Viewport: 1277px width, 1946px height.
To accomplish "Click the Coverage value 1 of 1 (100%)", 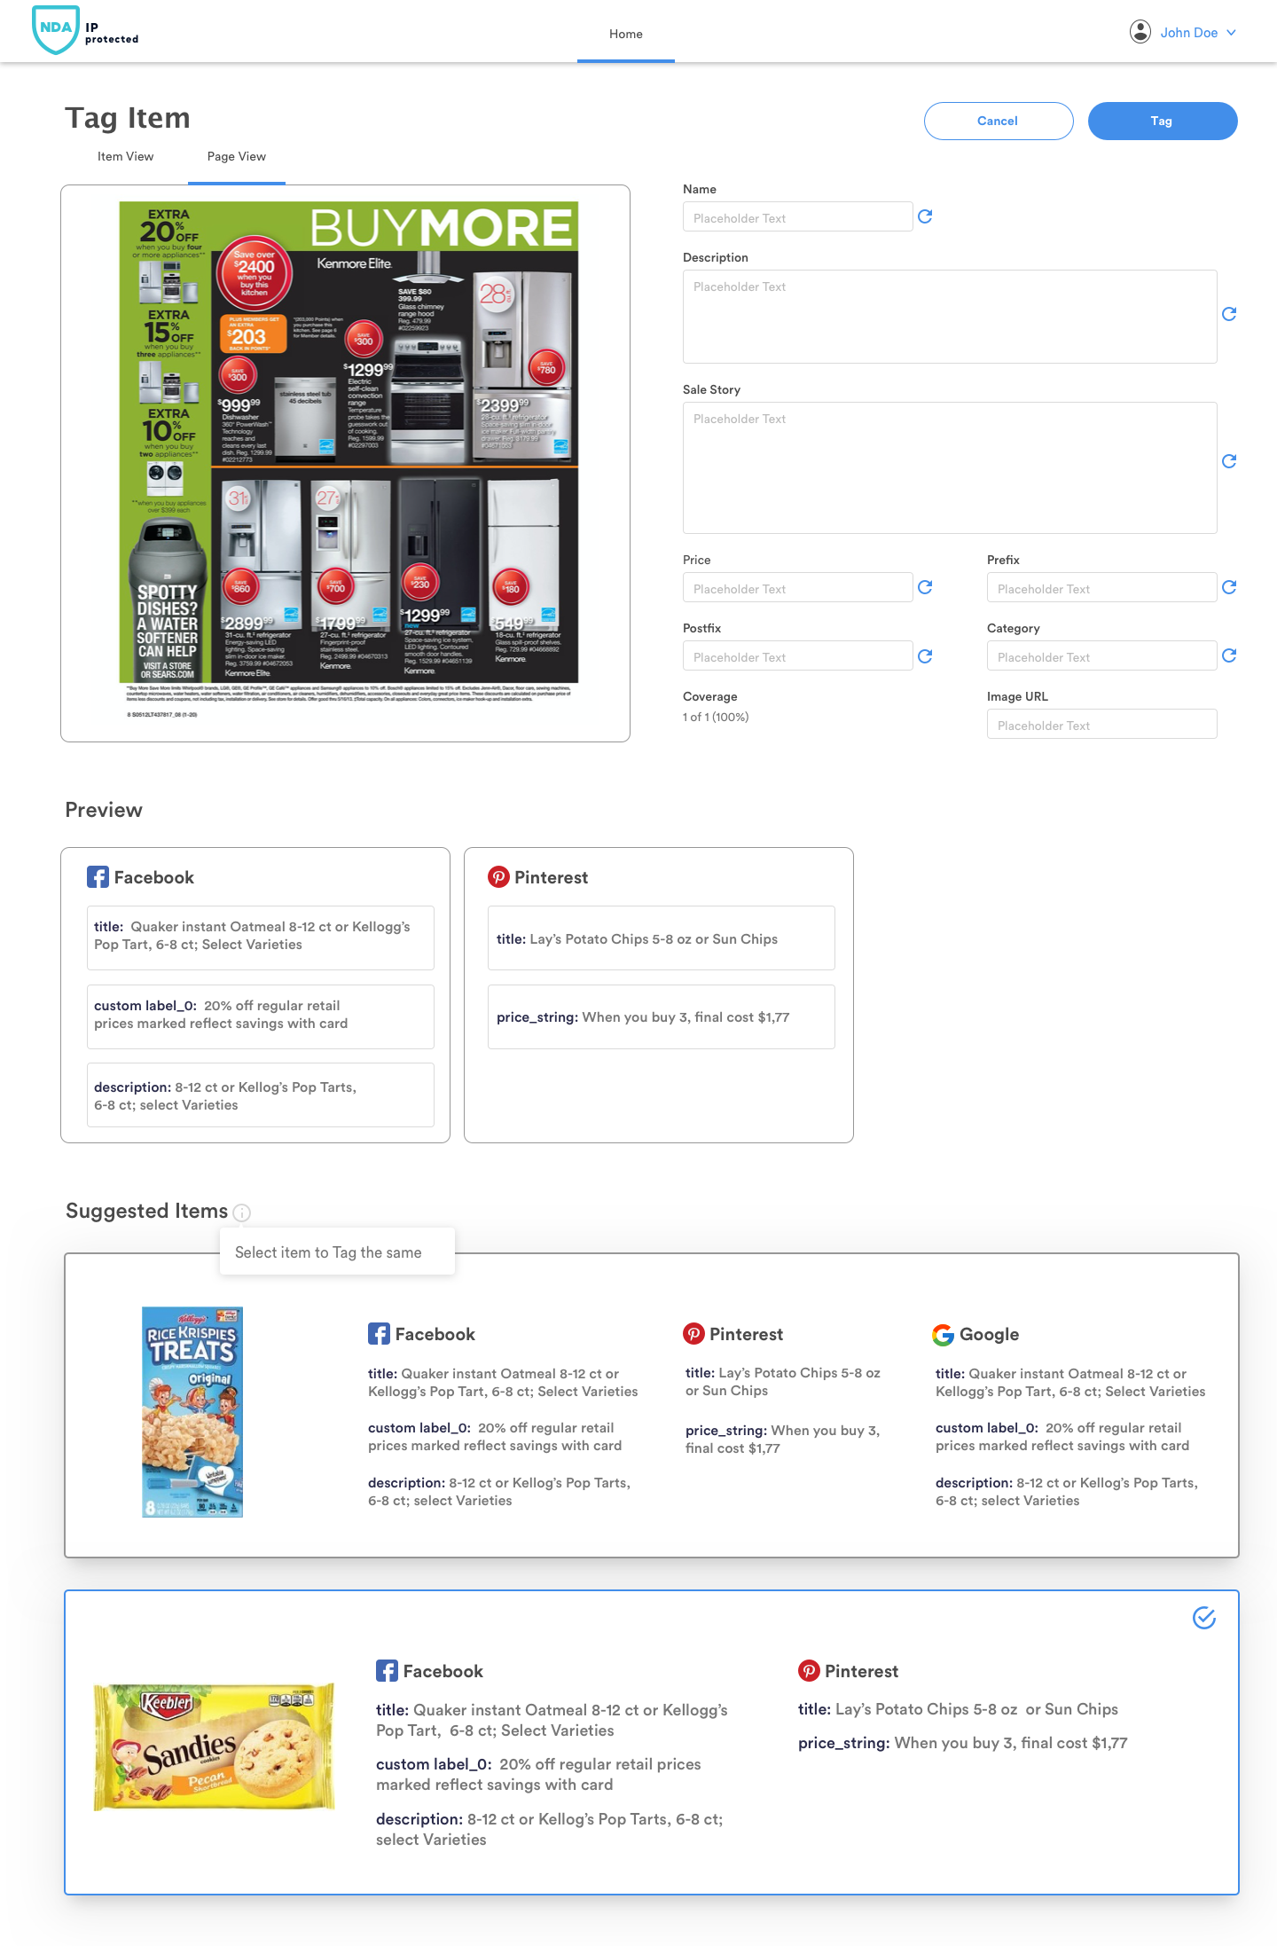I will (716, 717).
